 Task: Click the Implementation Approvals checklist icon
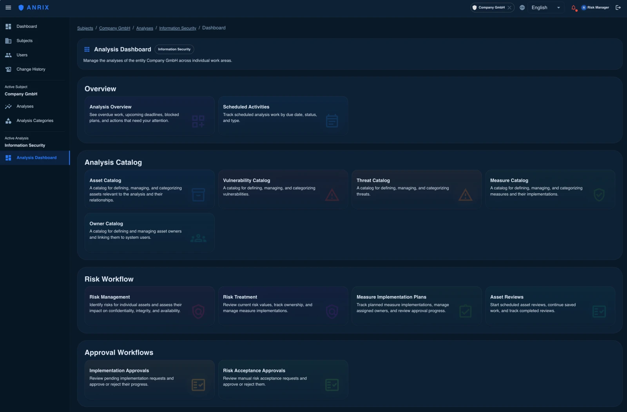coord(198,385)
